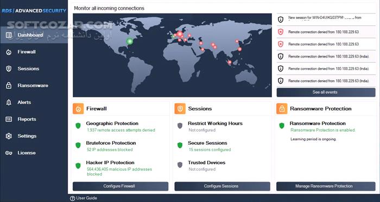Click the Dashboard list icon in the sidebar
This screenshot has height=202, width=380.
pyautogui.click(x=9, y=35)
